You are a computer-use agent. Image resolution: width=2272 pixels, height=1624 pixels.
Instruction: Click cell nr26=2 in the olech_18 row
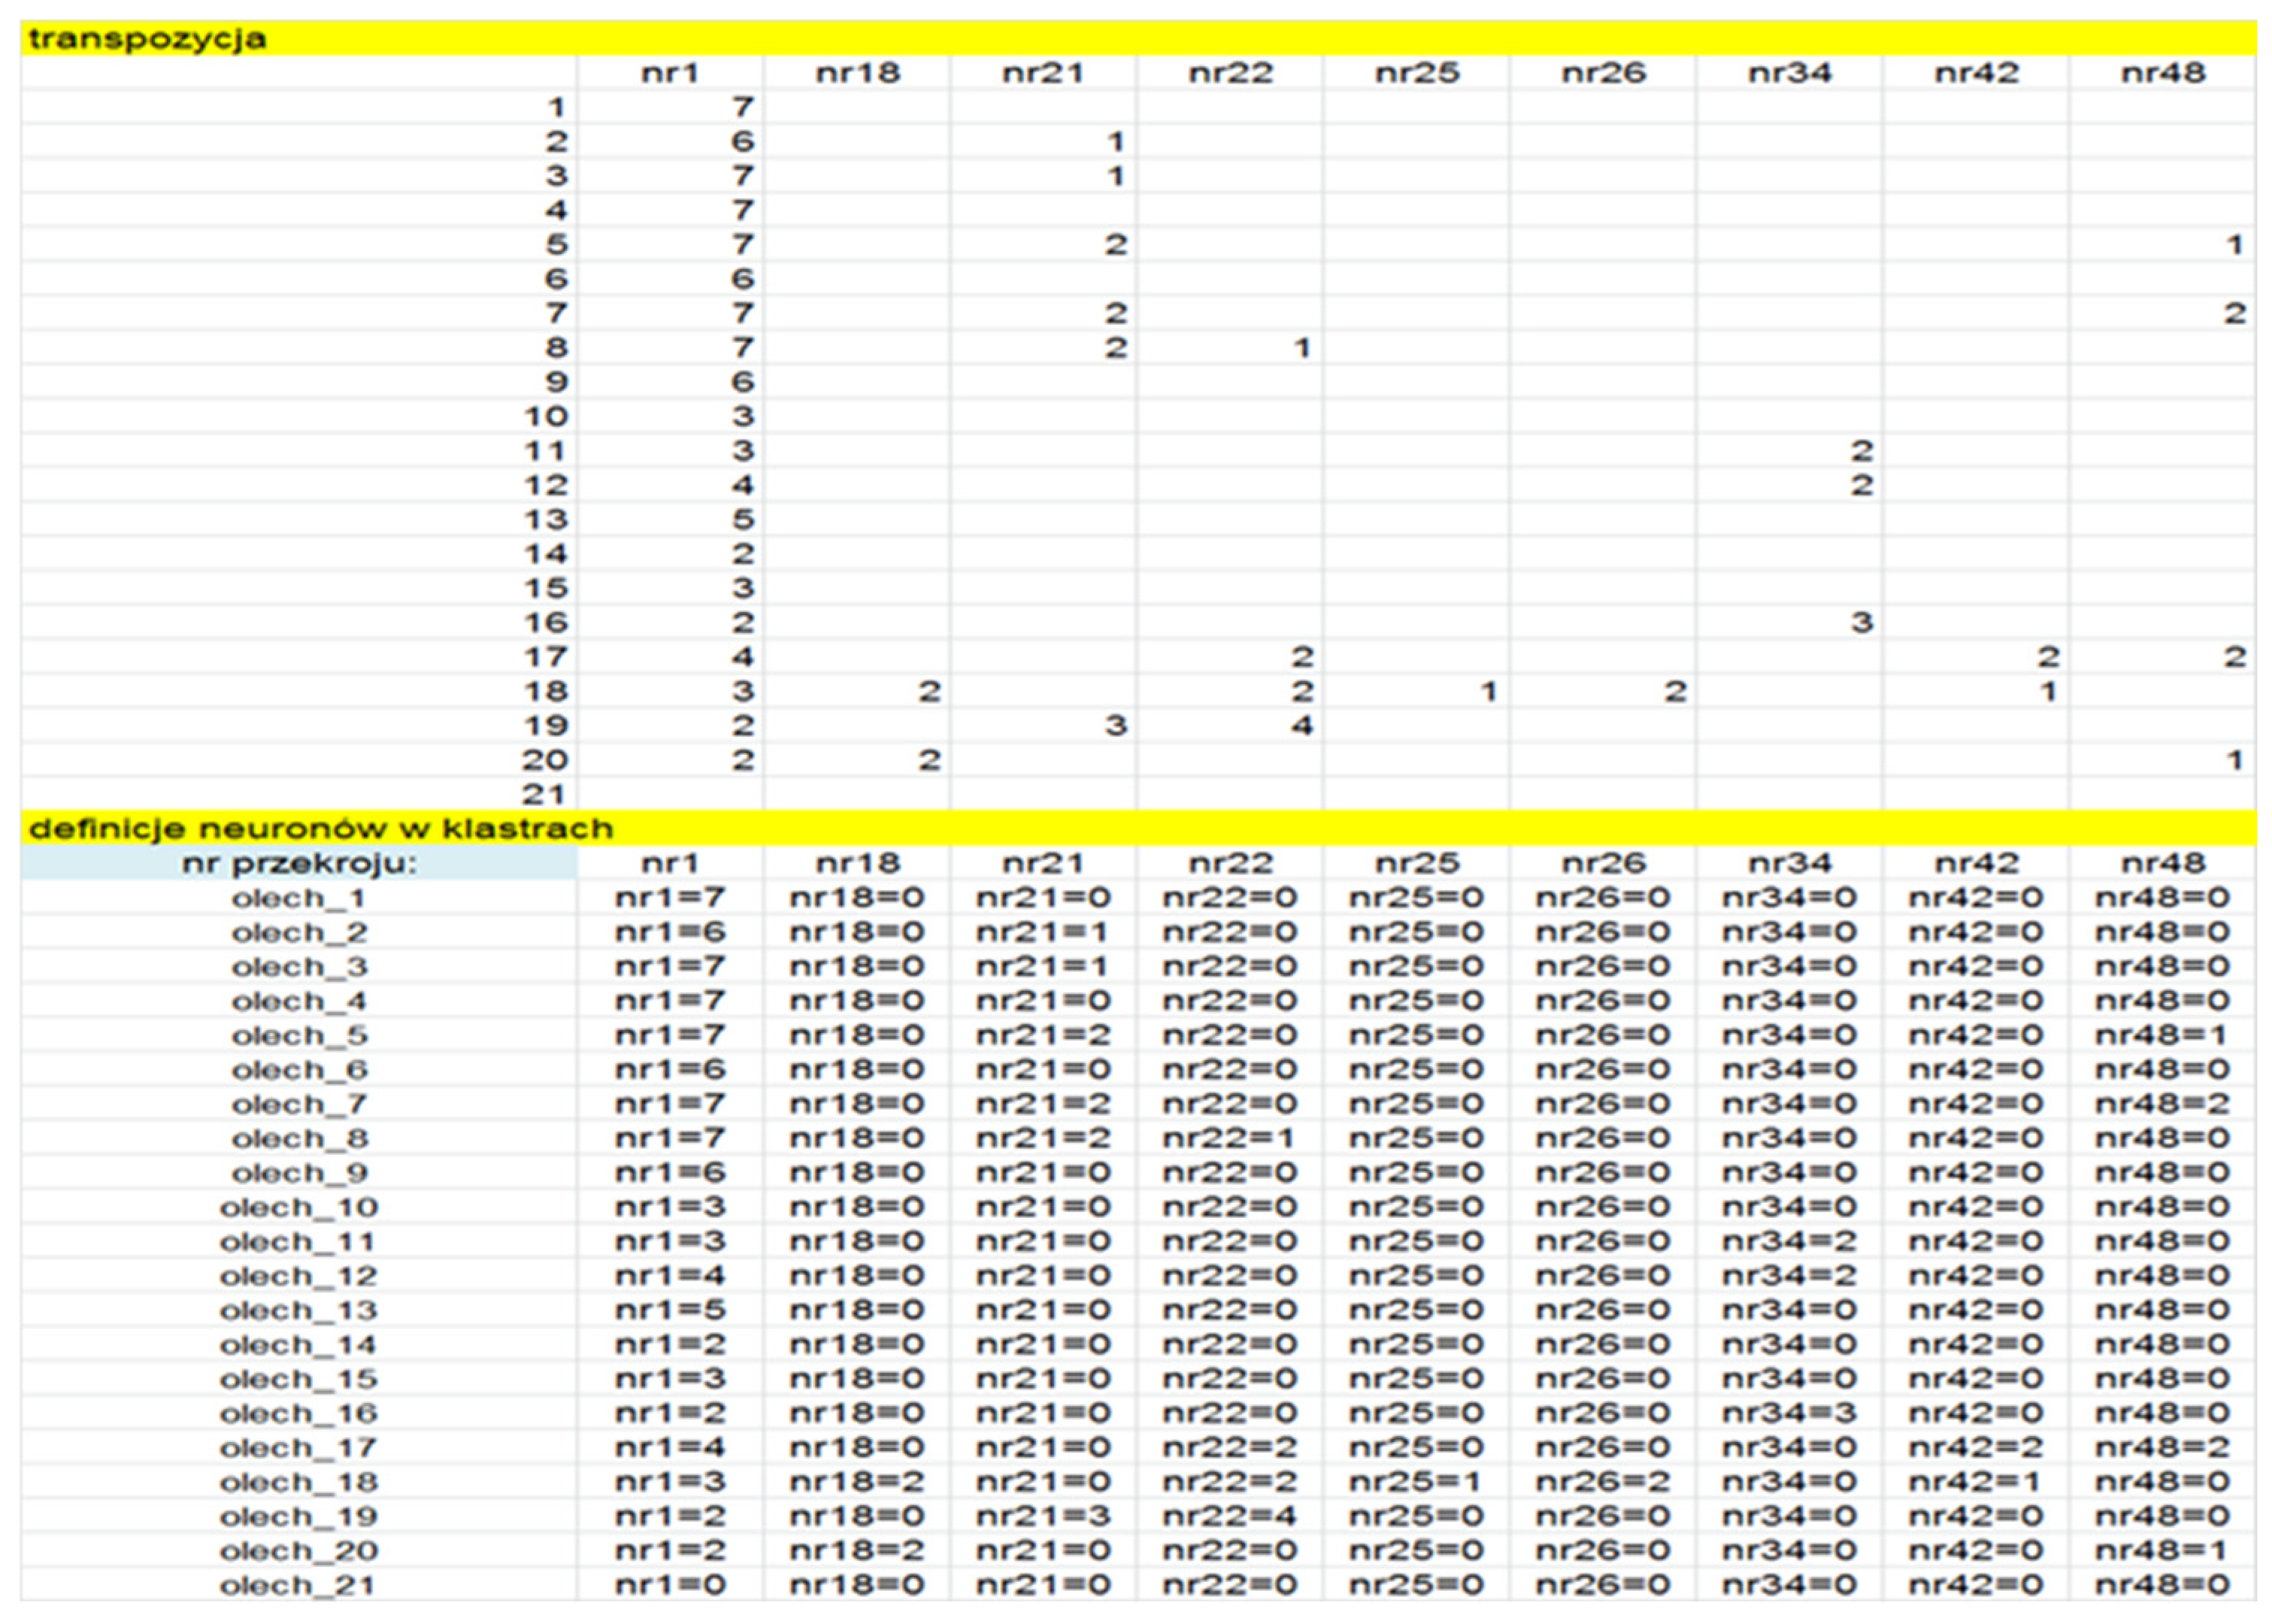coord(1602,1482)
